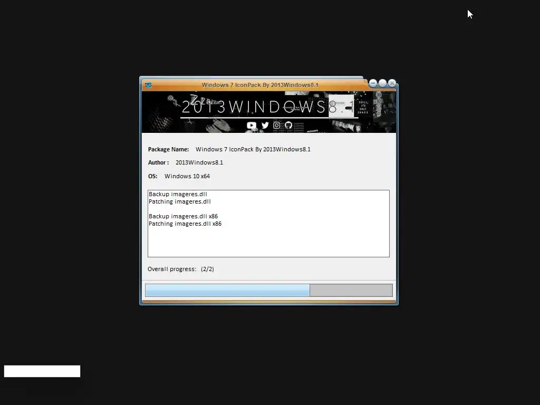
Task: Click the author value '2013Windows8.1'
Action: pyautogui.click(x=199, y=162)
